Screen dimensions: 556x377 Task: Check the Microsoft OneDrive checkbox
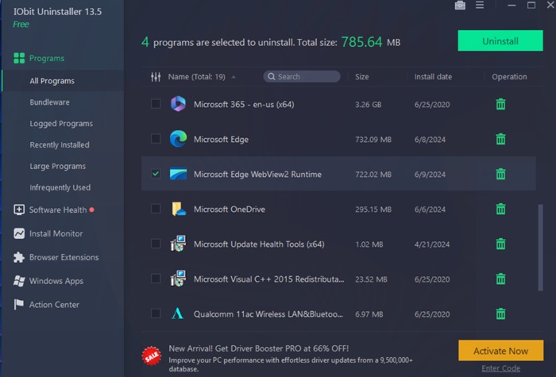156,209
